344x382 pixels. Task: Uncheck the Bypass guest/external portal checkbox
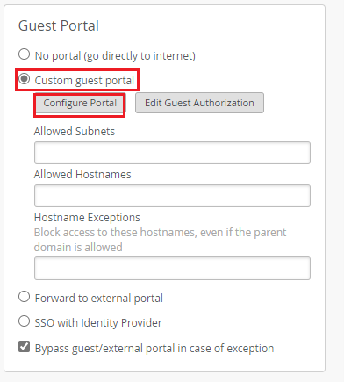pos(24,347)
